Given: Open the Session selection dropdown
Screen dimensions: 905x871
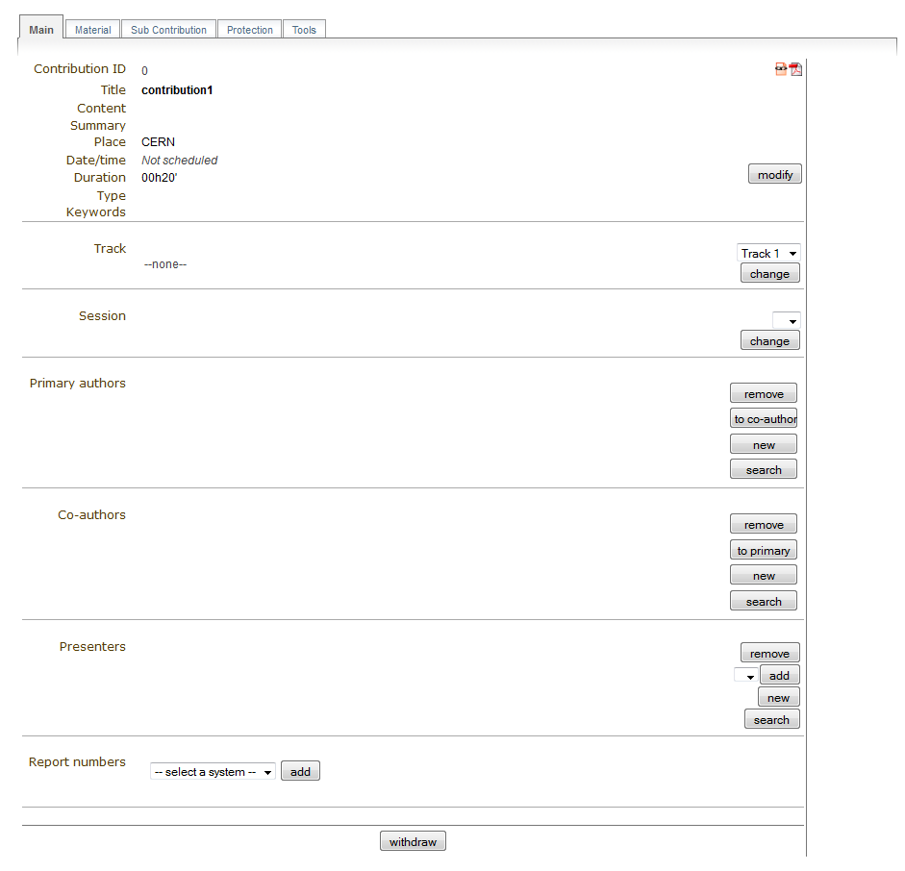Looking at the screenshot, I should pos(786,320).
